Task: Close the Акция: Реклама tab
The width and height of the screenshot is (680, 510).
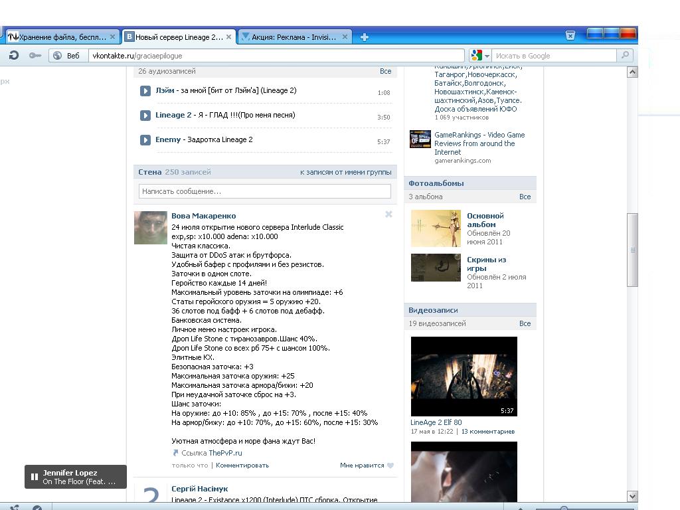Action: 345,37
